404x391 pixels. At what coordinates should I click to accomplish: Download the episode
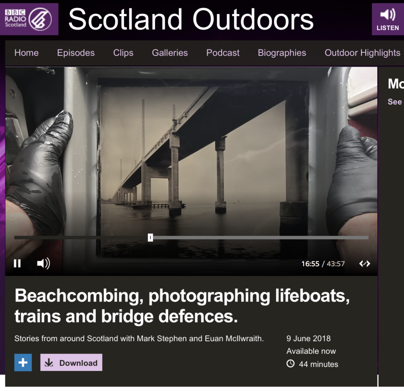click(71, 363)
